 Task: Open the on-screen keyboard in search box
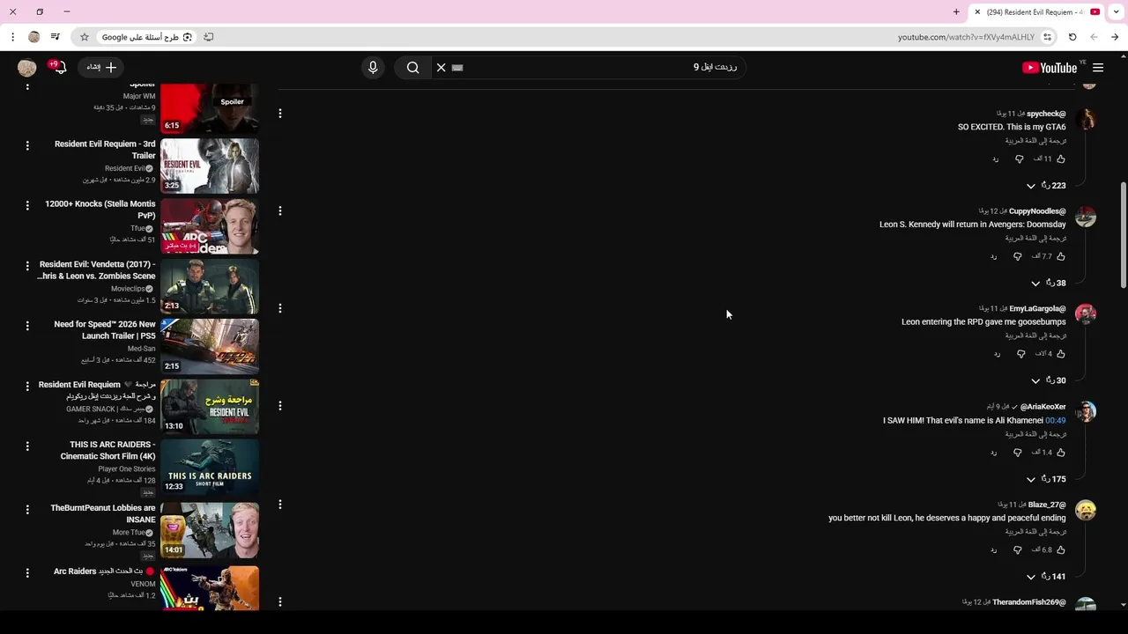pos(457,68)
